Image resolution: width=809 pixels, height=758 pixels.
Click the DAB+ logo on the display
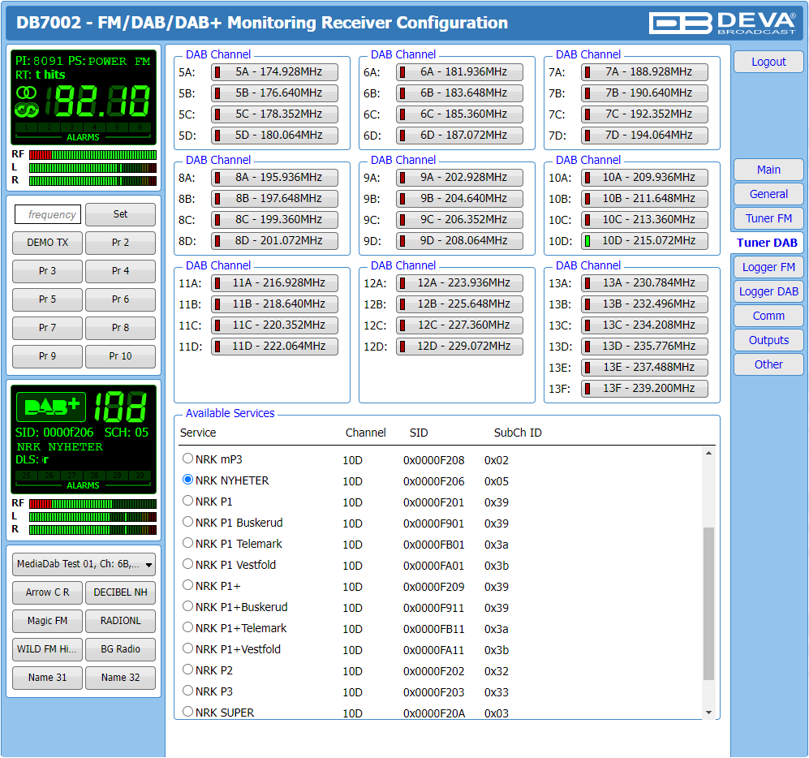point(50,407)
